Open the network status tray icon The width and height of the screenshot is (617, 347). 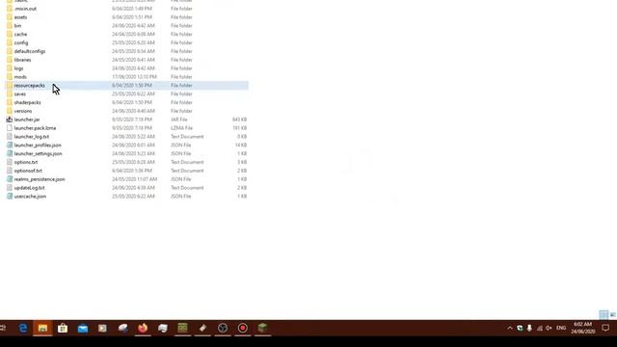(540, 328)
